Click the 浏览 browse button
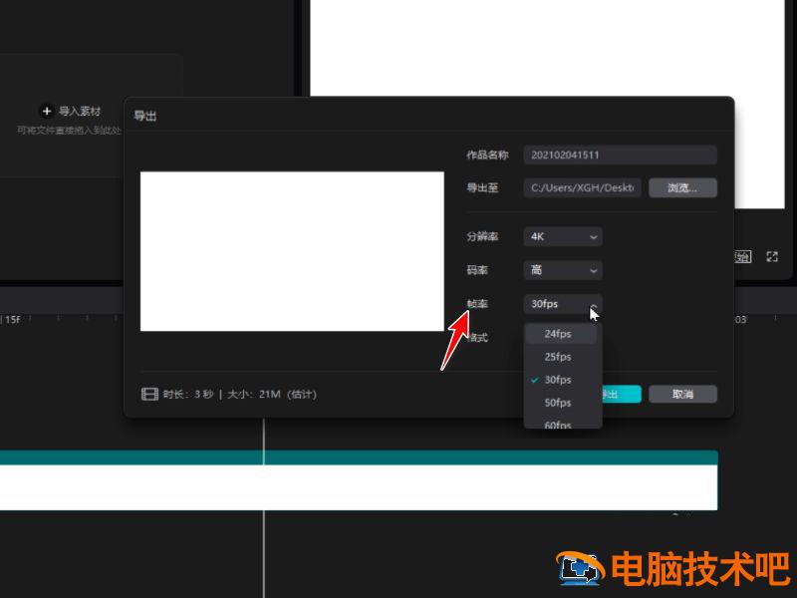Image resolution: width=797 pixels, height=598 pixels. tap(682, 187)
